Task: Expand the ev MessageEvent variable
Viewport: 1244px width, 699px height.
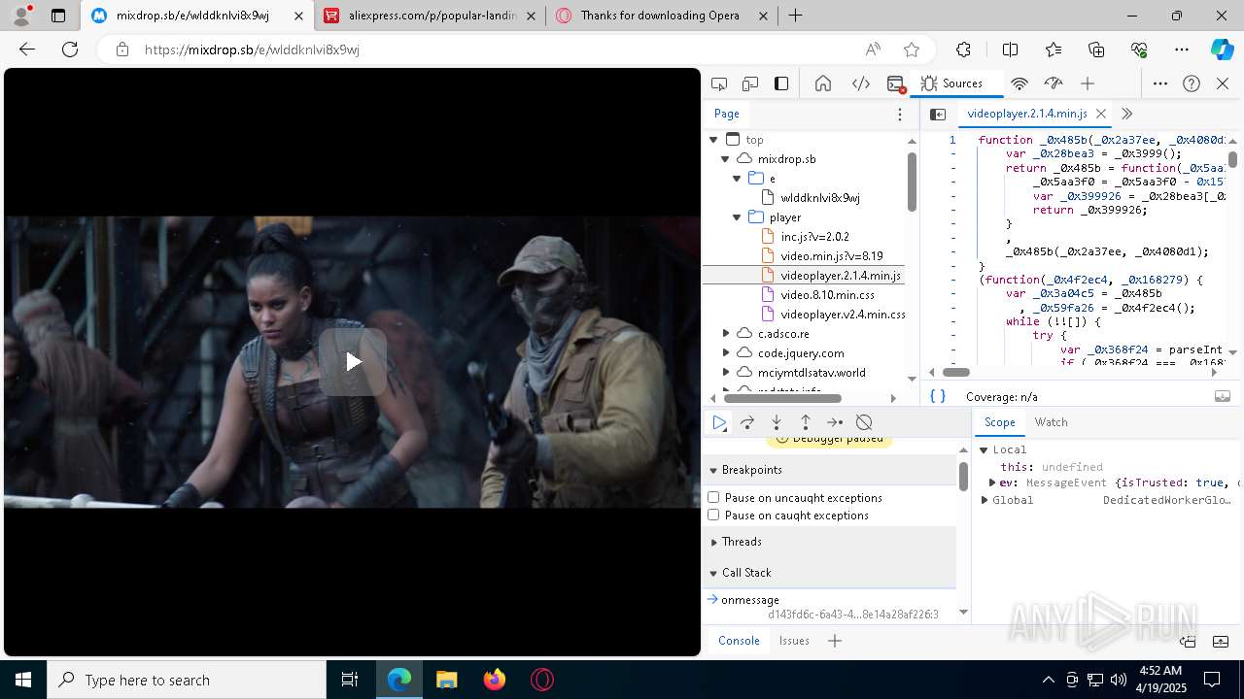Action: click(x=992, y=483)
